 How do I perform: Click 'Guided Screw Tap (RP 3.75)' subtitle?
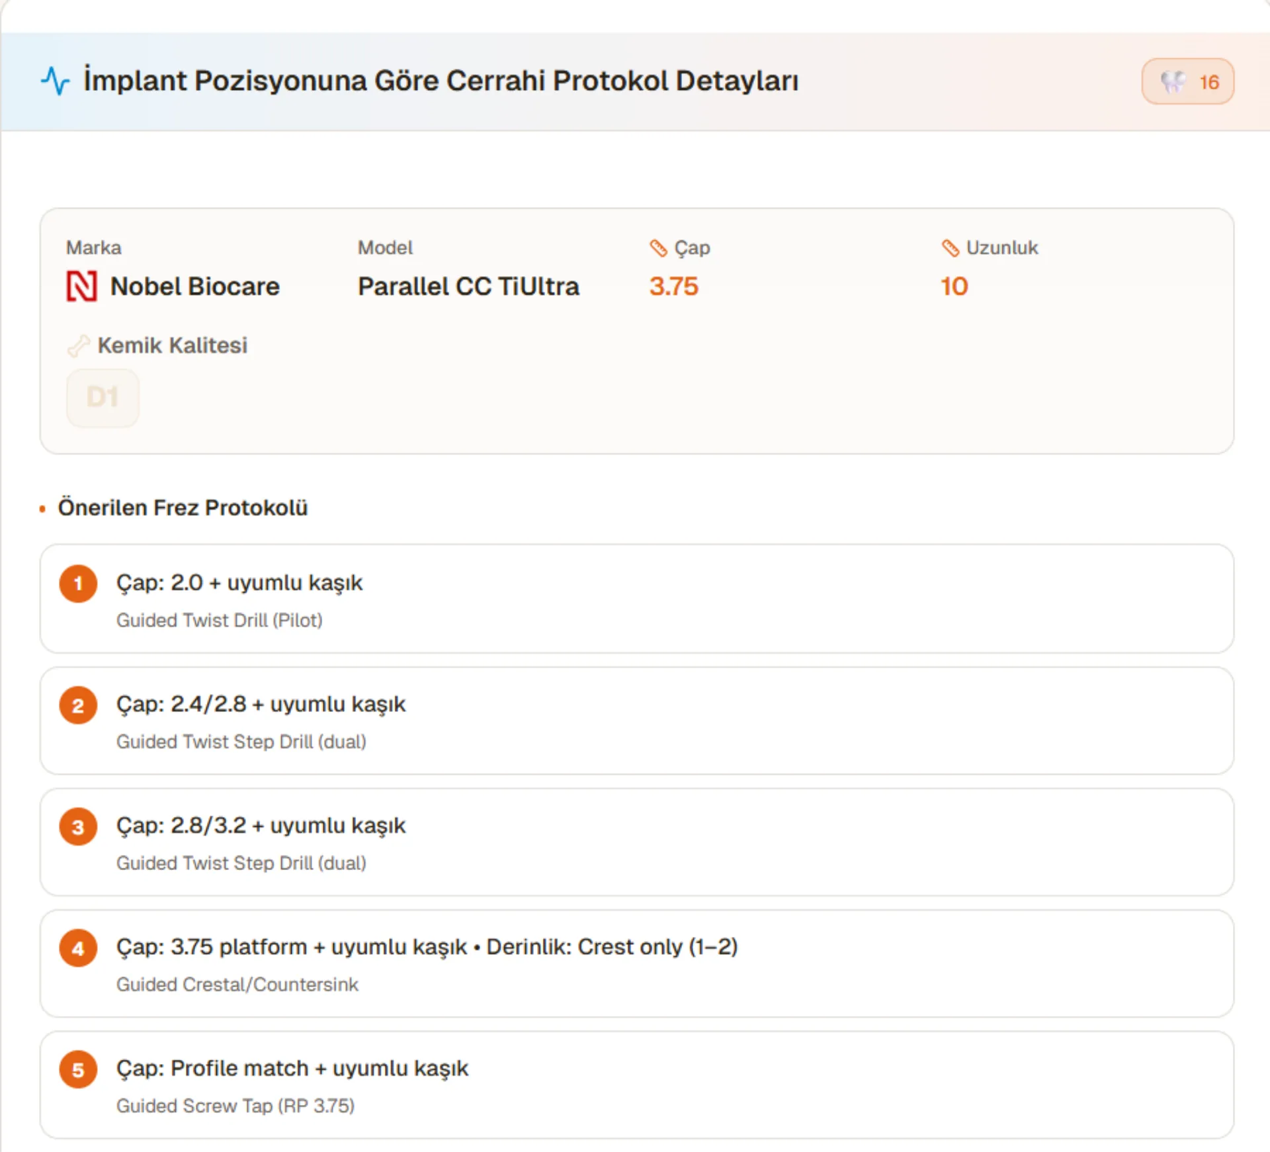point(235,1106)
